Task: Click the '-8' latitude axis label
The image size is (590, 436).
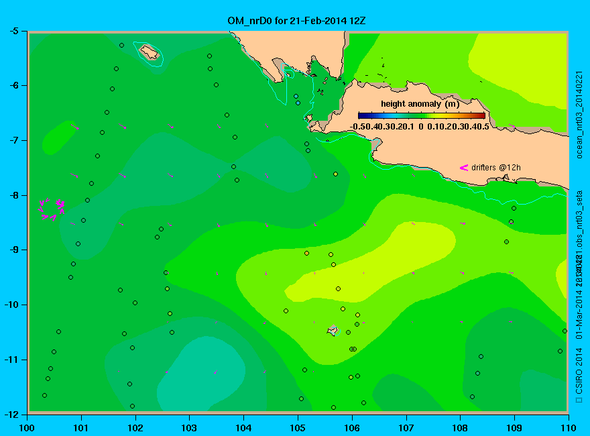Action: (x=13, y=195)
